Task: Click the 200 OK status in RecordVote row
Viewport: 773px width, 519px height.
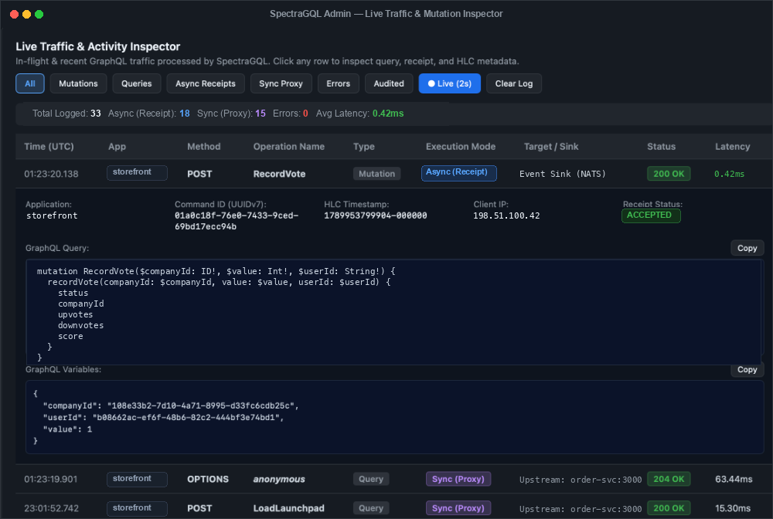Action: click(669, 174)
